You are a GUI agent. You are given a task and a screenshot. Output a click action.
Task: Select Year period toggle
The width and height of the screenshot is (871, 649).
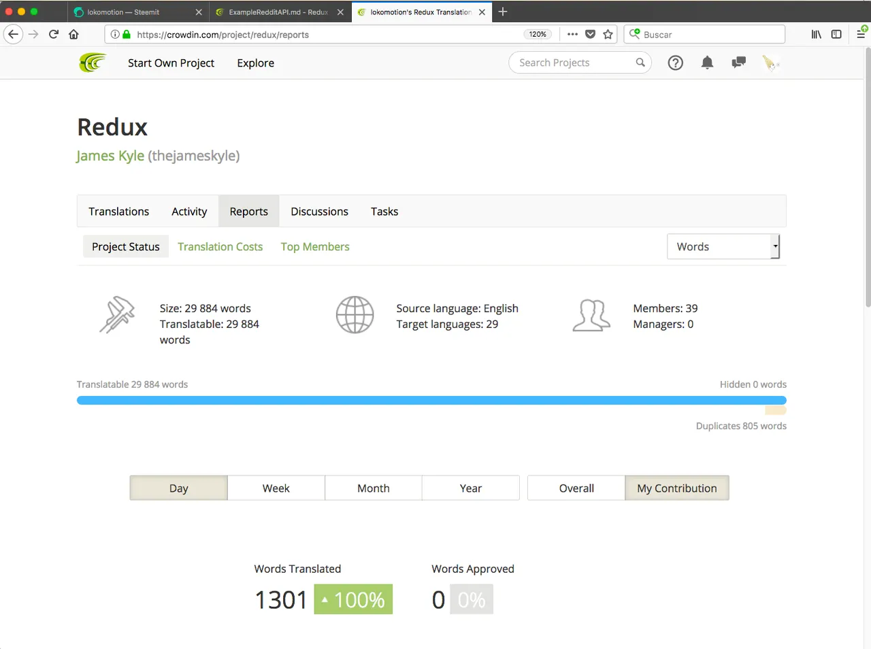(470, 488)
